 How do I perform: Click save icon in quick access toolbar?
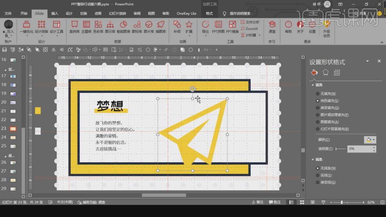click(x=4, y=50)
